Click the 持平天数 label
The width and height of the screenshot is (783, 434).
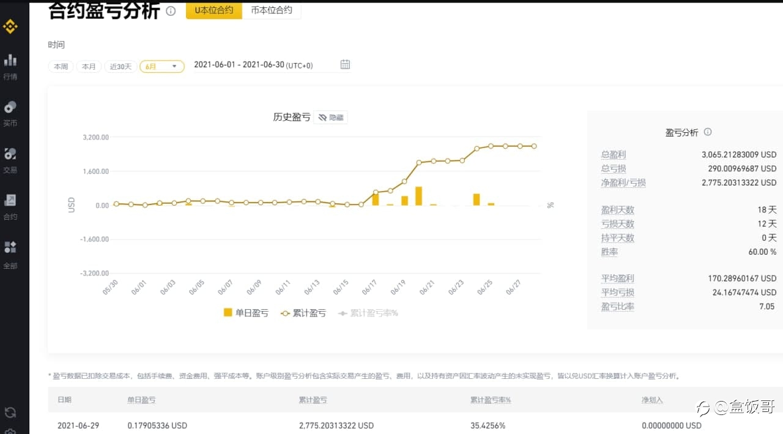pyautogui.click(x=618, y=238)
